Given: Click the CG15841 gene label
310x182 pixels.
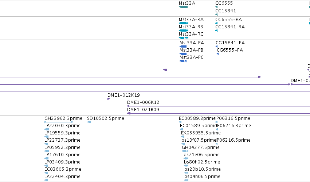Looking at the screenshot, I should [225, 11].
